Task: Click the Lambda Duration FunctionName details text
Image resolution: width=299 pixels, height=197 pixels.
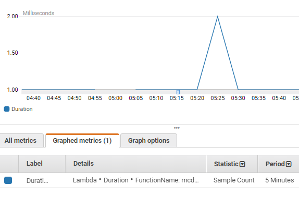Action: pyautogui.click(x=136, y=180)
